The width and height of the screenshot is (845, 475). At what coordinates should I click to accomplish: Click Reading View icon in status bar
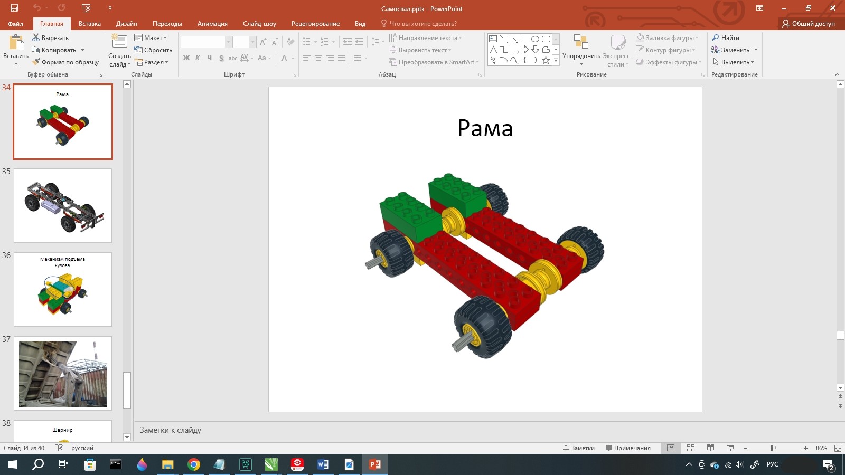[710, 448]
